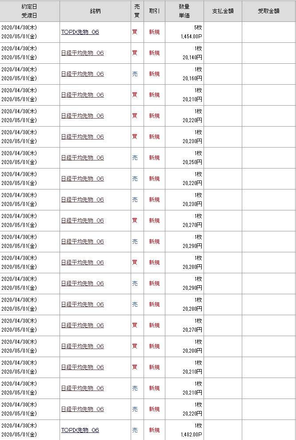Select the 支払金額 column header

tap(223, 11)
